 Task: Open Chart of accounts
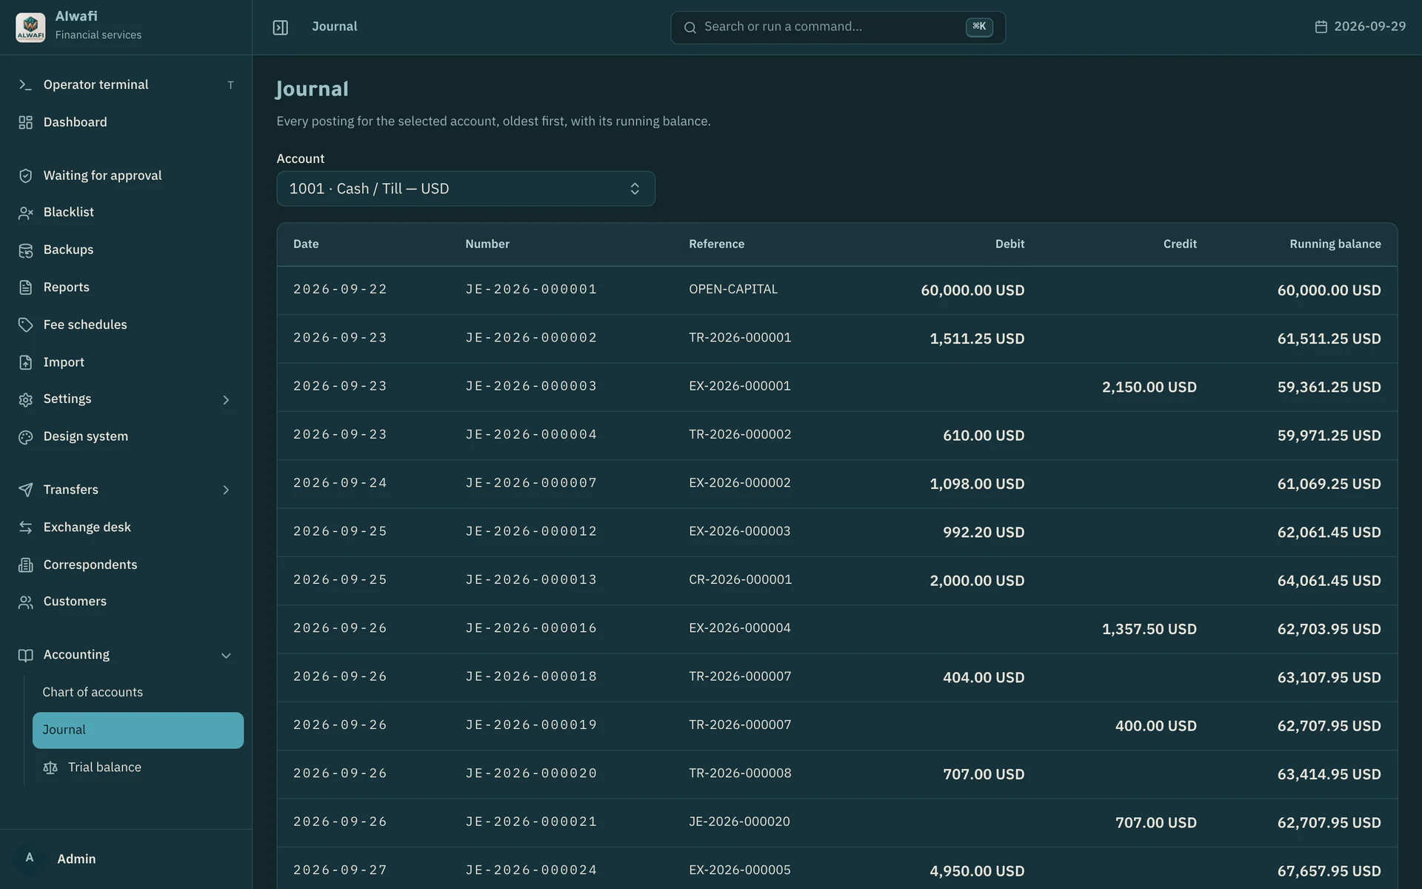pyautogui.click(x=138, y=693)
